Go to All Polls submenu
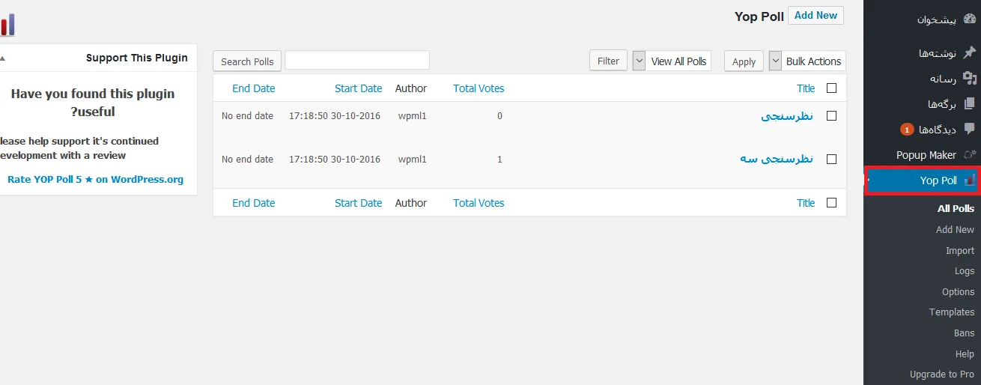The width and height of the screenshot is (981, 385). (956, 209)
